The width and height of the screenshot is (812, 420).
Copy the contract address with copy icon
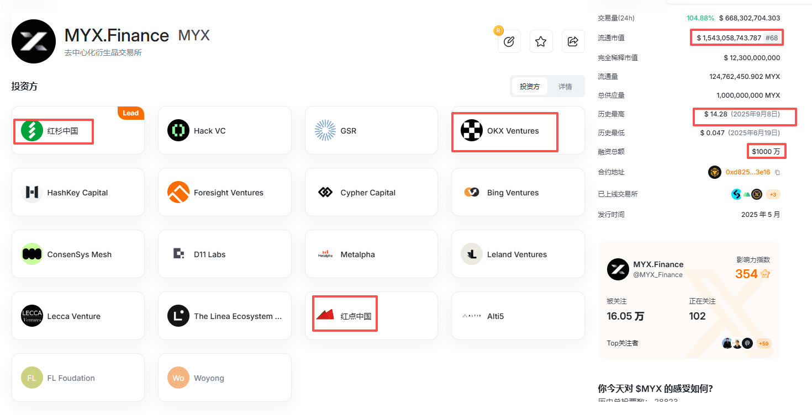[x=777, y=172]
